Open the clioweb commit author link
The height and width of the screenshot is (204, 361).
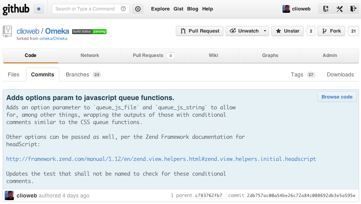[x=27, y=196]
